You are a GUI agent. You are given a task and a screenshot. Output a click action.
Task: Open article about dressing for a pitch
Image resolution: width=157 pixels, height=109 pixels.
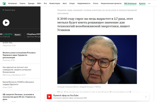17,70
